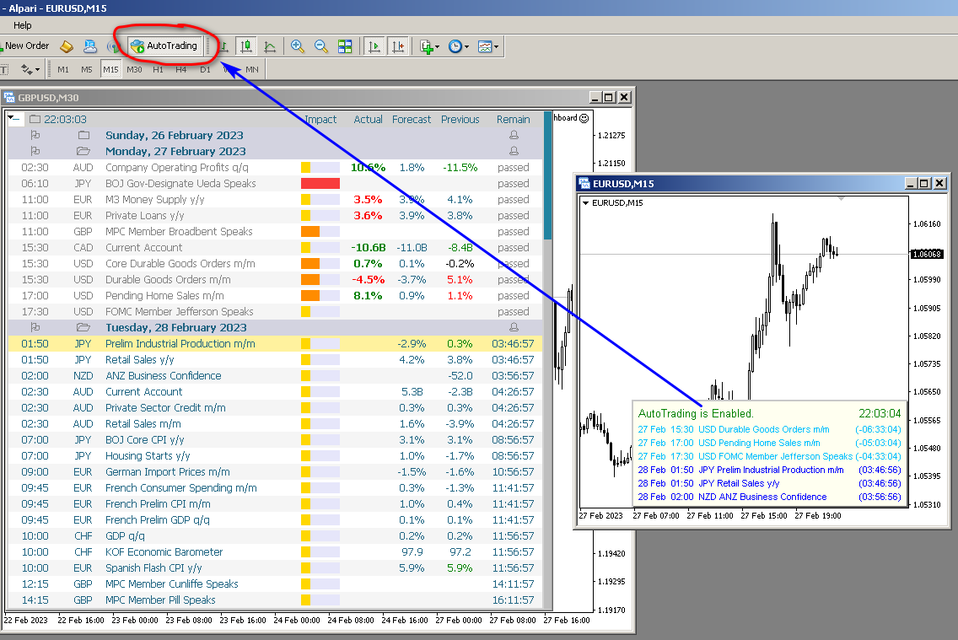The width and height of the screenshot is (958, 640).
Task: Toggle chart auto scroll
Action: (374, 46)
